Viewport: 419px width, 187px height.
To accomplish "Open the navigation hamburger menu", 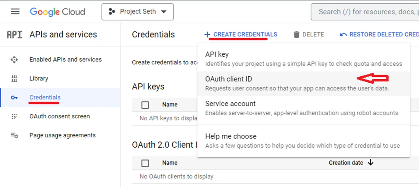I will point(15,12).
